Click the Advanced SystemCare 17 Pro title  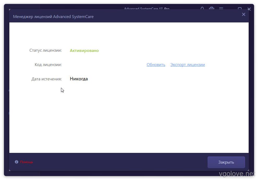tap(146, 8)
